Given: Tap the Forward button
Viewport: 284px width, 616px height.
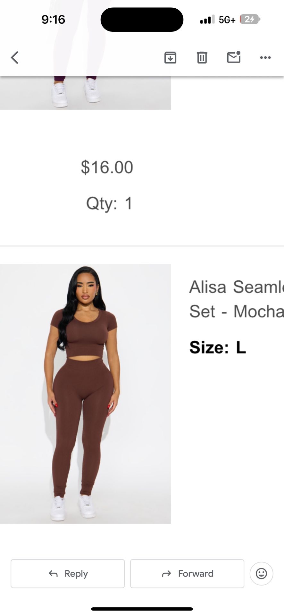Looking at the screenshot, I should click(187, 574).
